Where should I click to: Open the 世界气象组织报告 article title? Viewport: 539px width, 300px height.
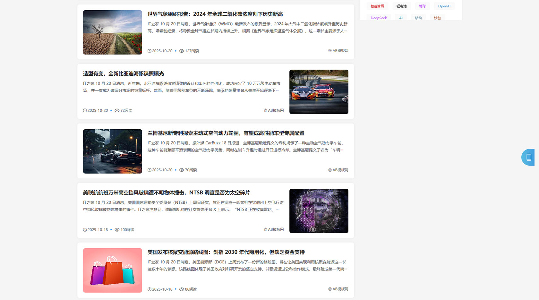tap(215, 14)
